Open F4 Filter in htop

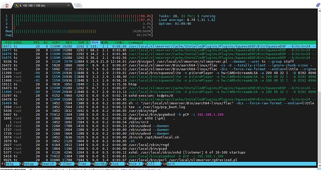coord(65,164)
